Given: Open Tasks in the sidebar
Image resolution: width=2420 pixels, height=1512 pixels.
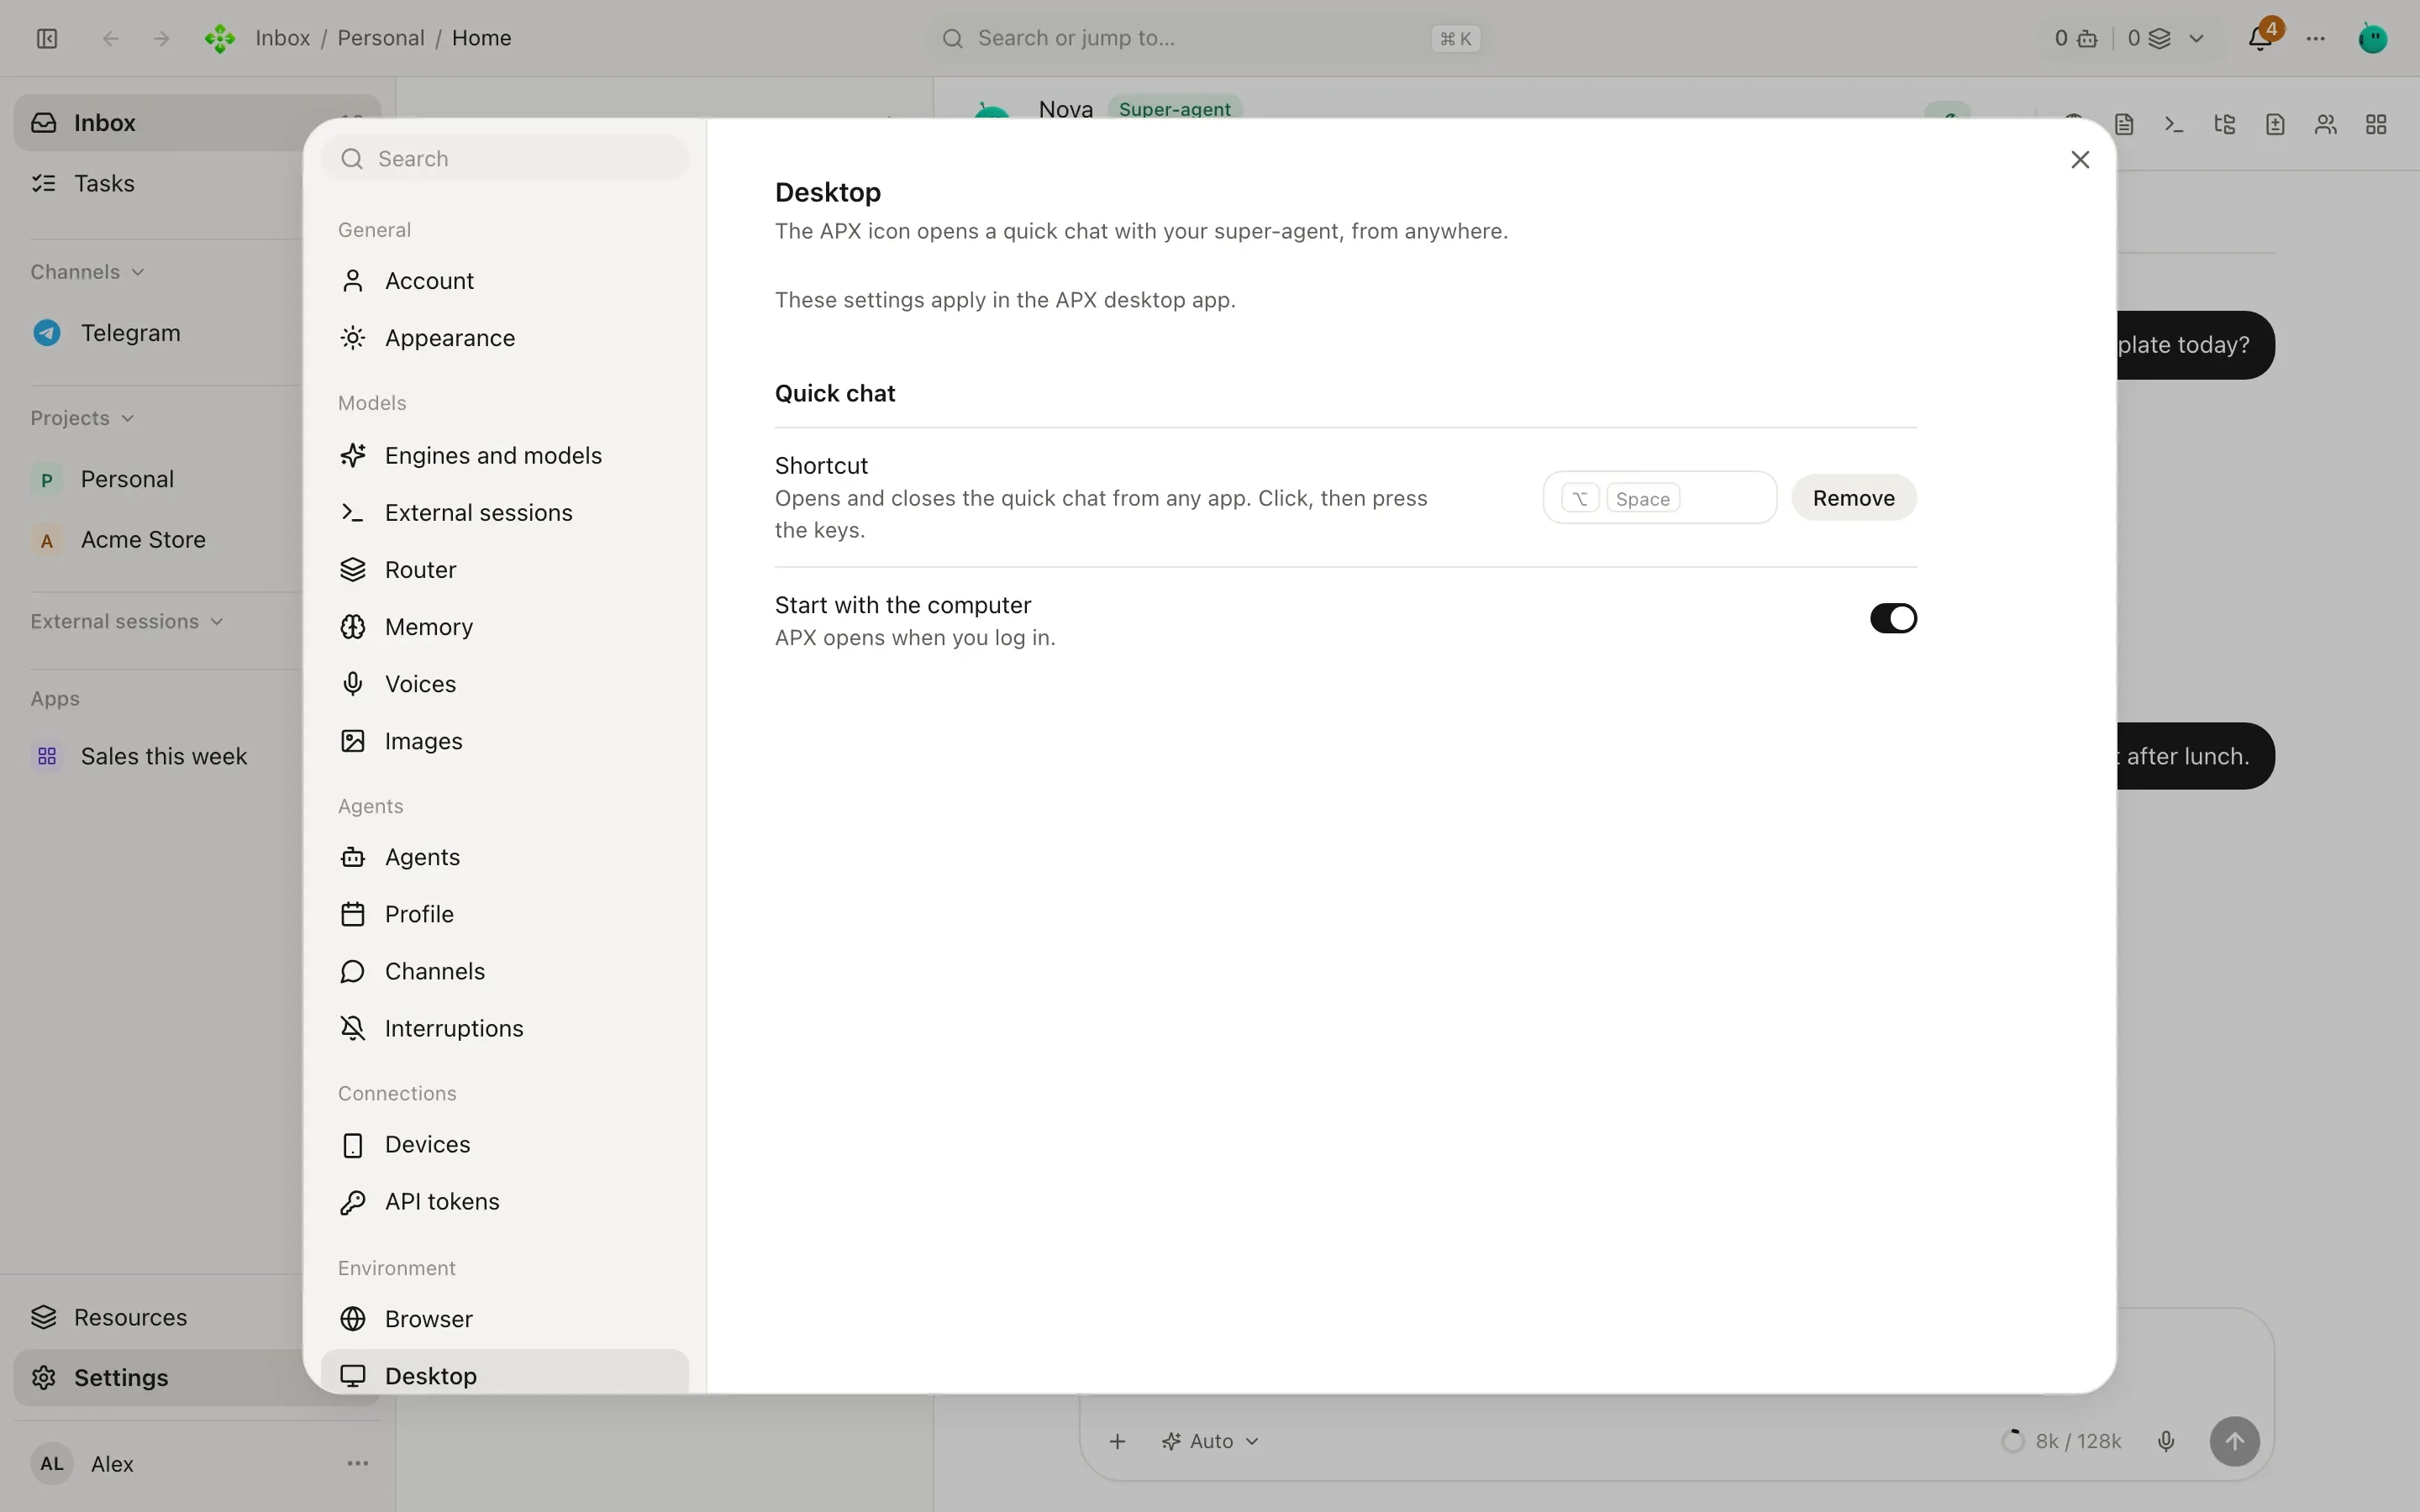Looking at the screenshot, I should pos(160,183).
